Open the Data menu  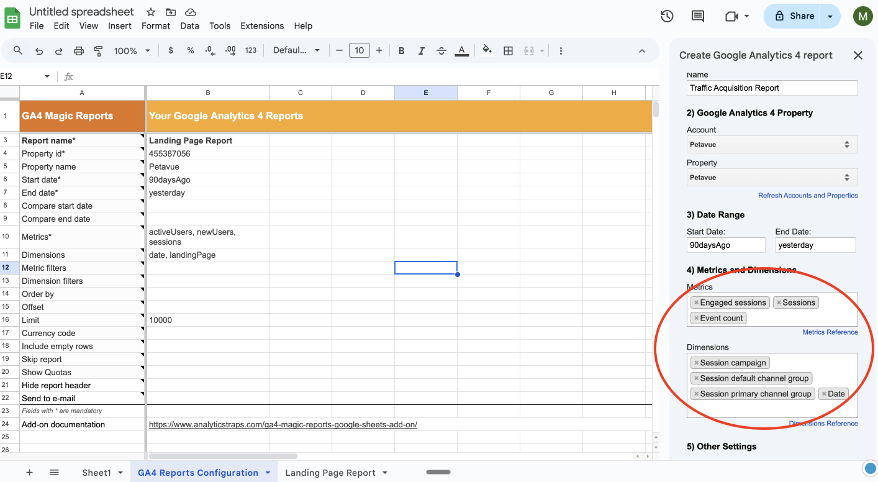tap(190, 26)
